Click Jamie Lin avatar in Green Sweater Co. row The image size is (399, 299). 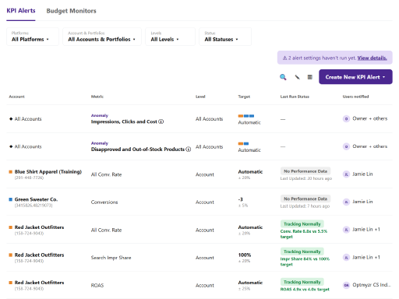pyautogui.click(x=346, y=202)
